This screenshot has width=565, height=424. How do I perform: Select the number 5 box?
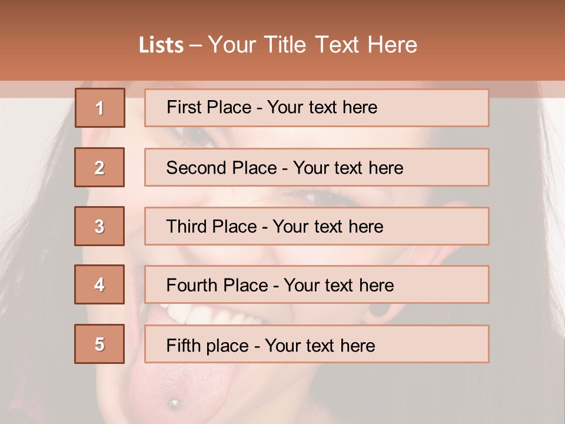[99, 344]
